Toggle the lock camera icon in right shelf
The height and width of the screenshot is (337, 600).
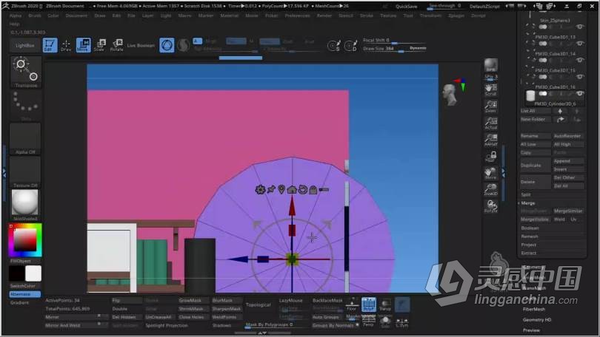pyautogui.click(x=490, y=156)
